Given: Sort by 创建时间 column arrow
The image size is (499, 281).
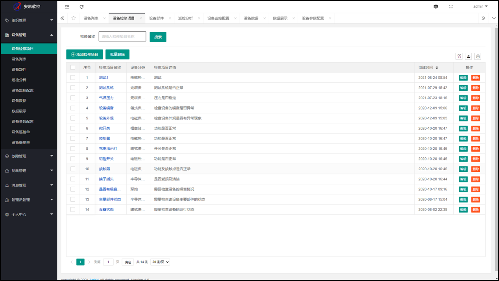Looking at the screenshot, I should click(x=437, y=68).
